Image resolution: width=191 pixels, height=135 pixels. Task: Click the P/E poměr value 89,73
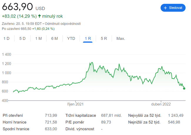point(106,122)
